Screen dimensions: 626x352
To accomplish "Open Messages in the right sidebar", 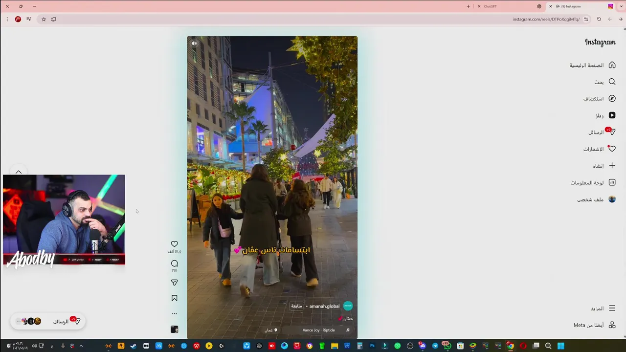I will tap(602, 132).
